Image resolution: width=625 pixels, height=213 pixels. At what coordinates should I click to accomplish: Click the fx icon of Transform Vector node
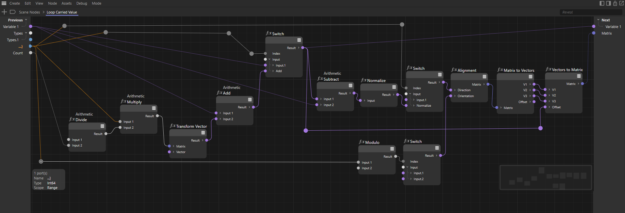[173, 126]
